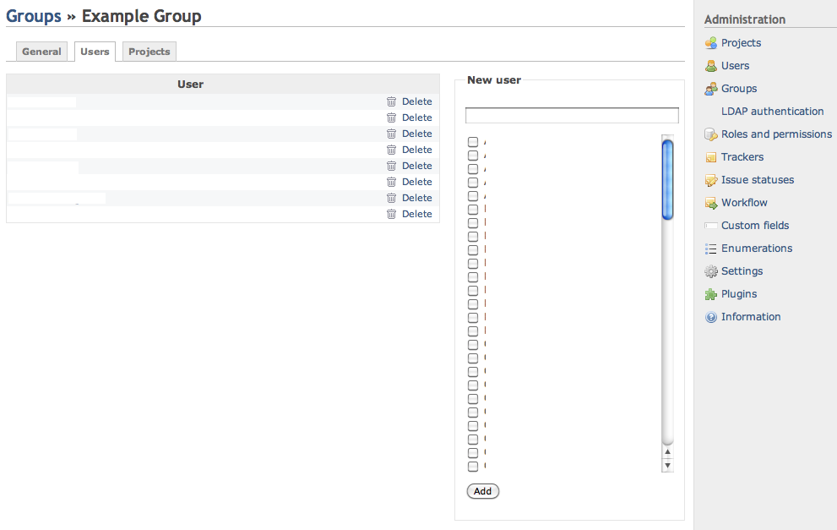The height and width of the screenshot is (530, 837).
Task: Check the first user checkbox under New user
Action: [472, 142]
